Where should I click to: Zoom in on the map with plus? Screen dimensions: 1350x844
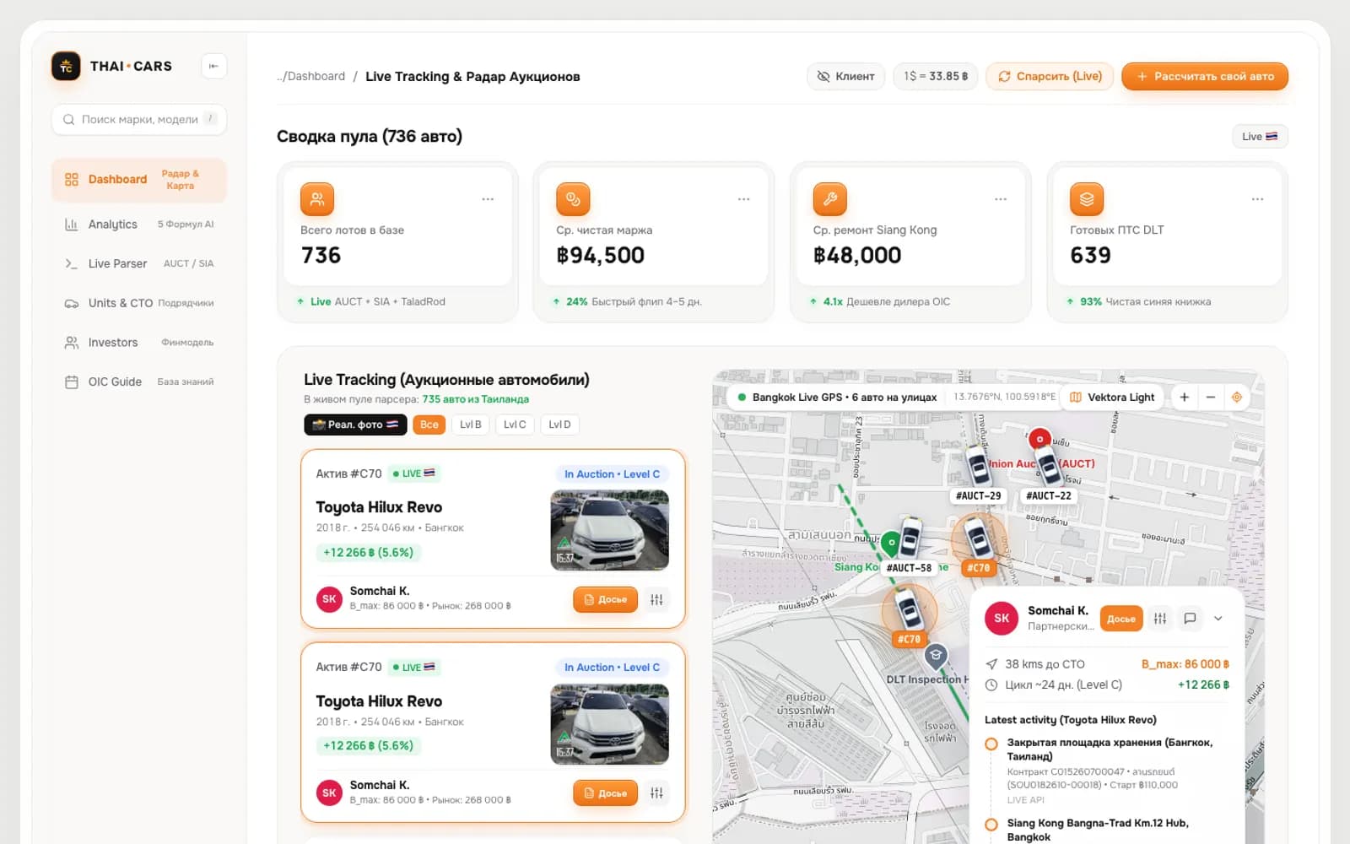pos(1184,398)
